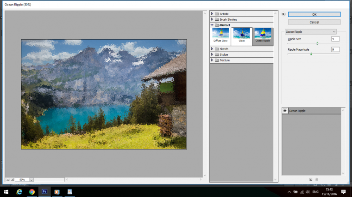Zoom in the preview with plus button
The image size is (352, 197).
13,179
